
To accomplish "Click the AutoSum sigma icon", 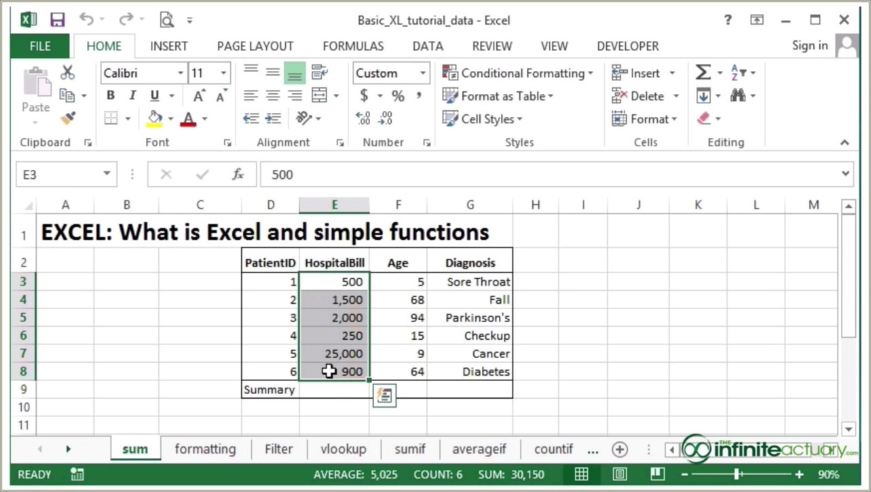I will [704, 73].
